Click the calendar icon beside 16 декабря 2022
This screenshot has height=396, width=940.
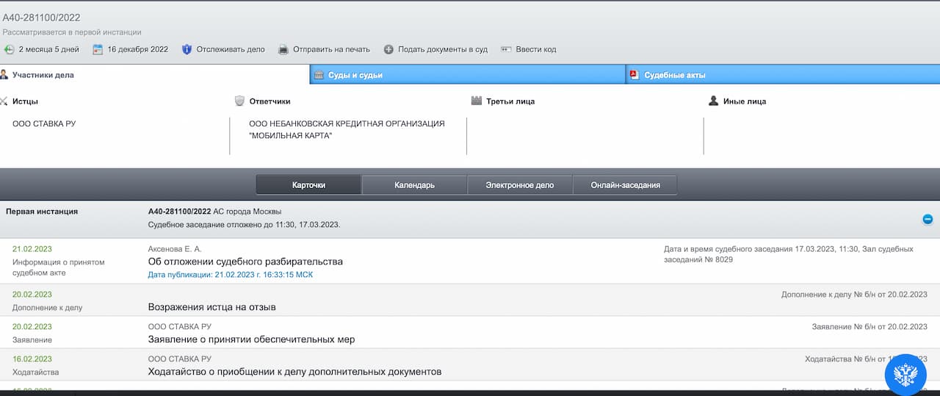pyautogui.click(x=98, y=50)
